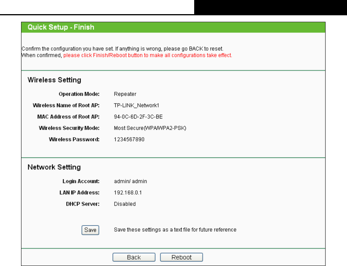The width and height of the screenshot is (347, 266).
Task: Click the red Finish/Reboot instruction text
Action: (148, 55)
